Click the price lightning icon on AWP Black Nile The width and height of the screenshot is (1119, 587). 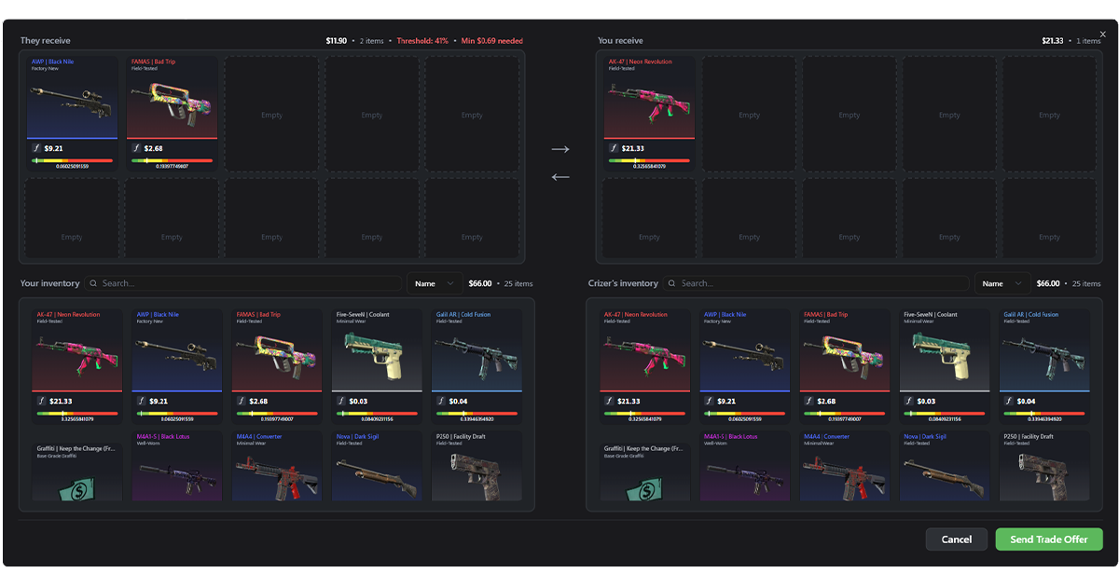[x=35, y=147]
